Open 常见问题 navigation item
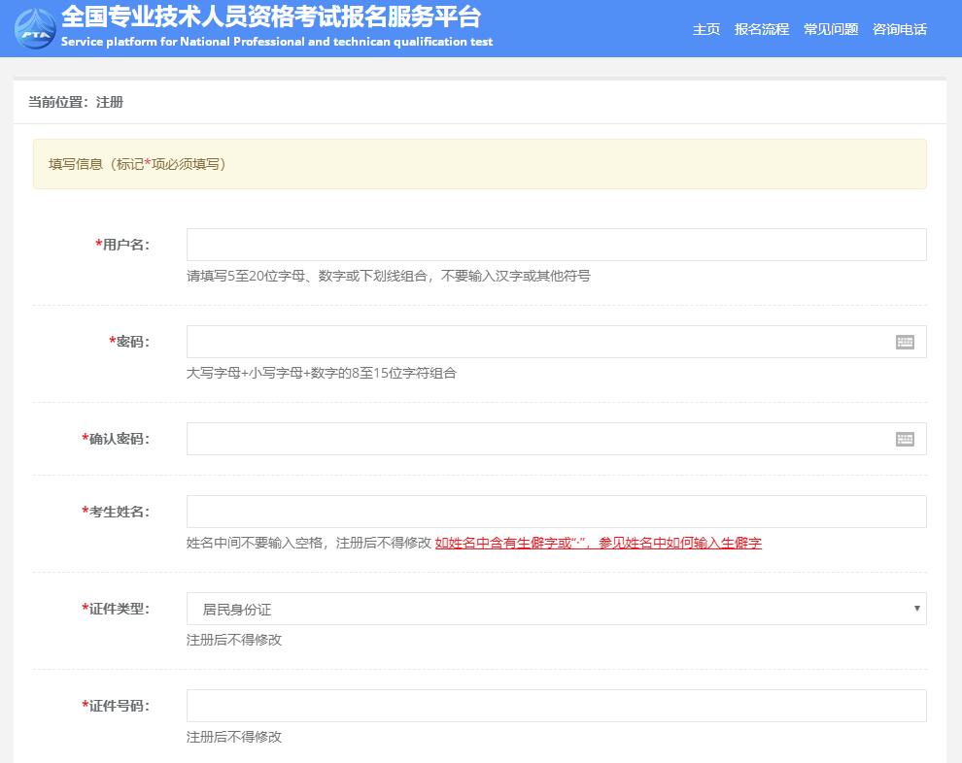This screenshot has width=962, height=763. tap(831, 29)
